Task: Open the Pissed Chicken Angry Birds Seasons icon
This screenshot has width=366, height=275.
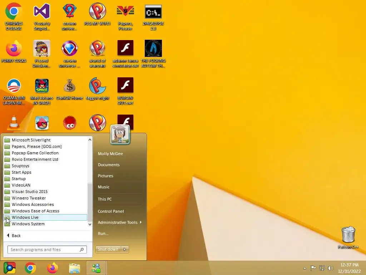Action: pyautogui.click(x=41, y=54)
